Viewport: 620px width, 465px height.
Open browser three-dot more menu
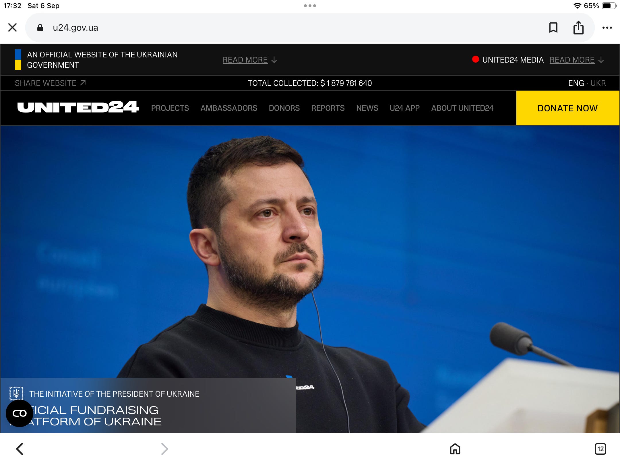click(607, 28)
